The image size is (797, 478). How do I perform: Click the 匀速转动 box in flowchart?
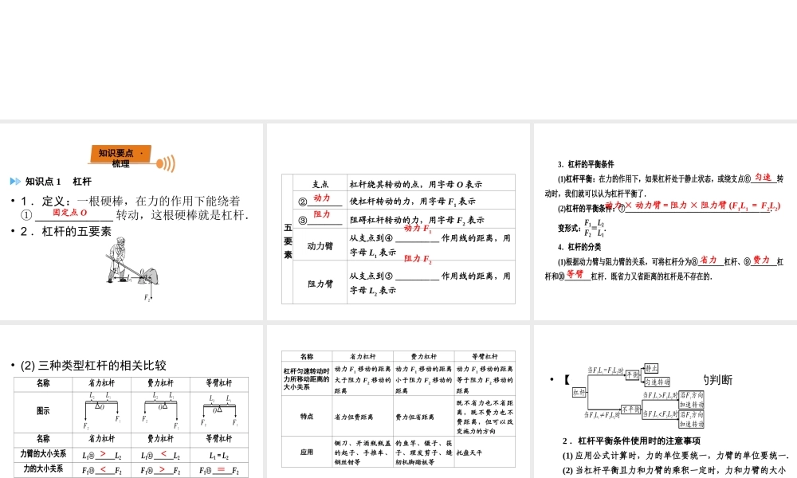(657, 382)
